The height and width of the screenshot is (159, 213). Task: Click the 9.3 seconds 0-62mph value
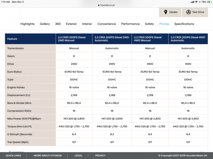[112, 134]
